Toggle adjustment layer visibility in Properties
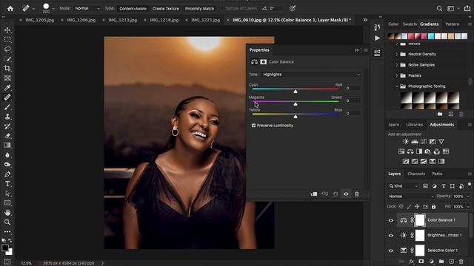This screenshot has height=266, width=474. (346, 194)
